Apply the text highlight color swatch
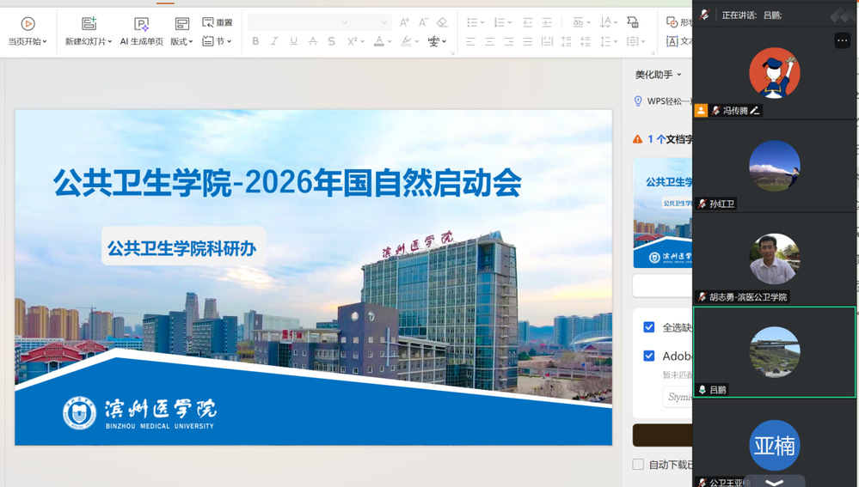859x487 pixels. tap(406, 41)
